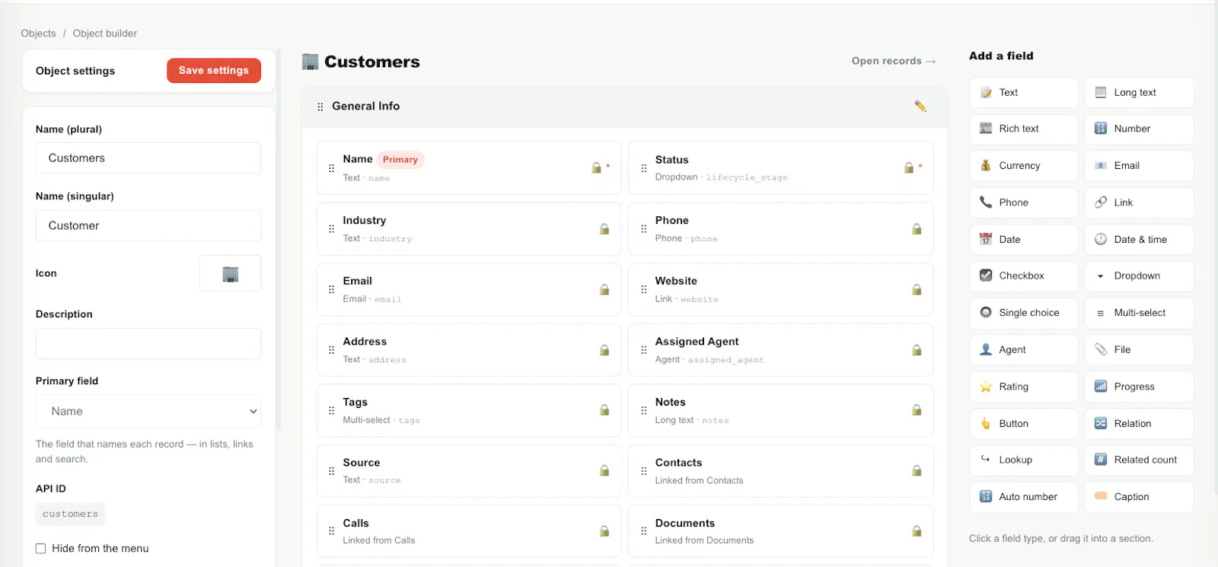Add a Rich text field

pos(1024,129)
